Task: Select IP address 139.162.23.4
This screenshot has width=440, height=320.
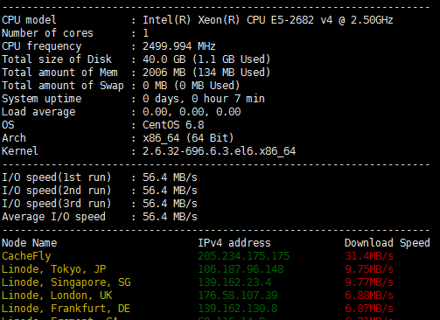Action: coord(234,282)
